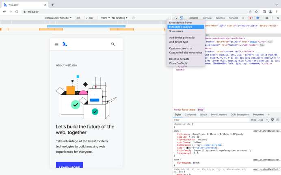Open a new tab with the plus button
This screenshot has height=175, width=281.
52,5
